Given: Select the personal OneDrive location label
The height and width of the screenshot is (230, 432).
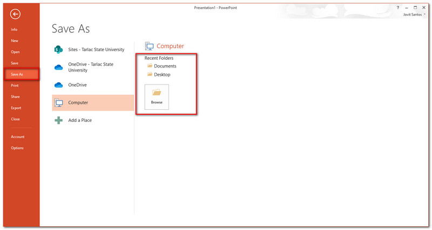Looking at the screenshot, I should coord(77,85).
